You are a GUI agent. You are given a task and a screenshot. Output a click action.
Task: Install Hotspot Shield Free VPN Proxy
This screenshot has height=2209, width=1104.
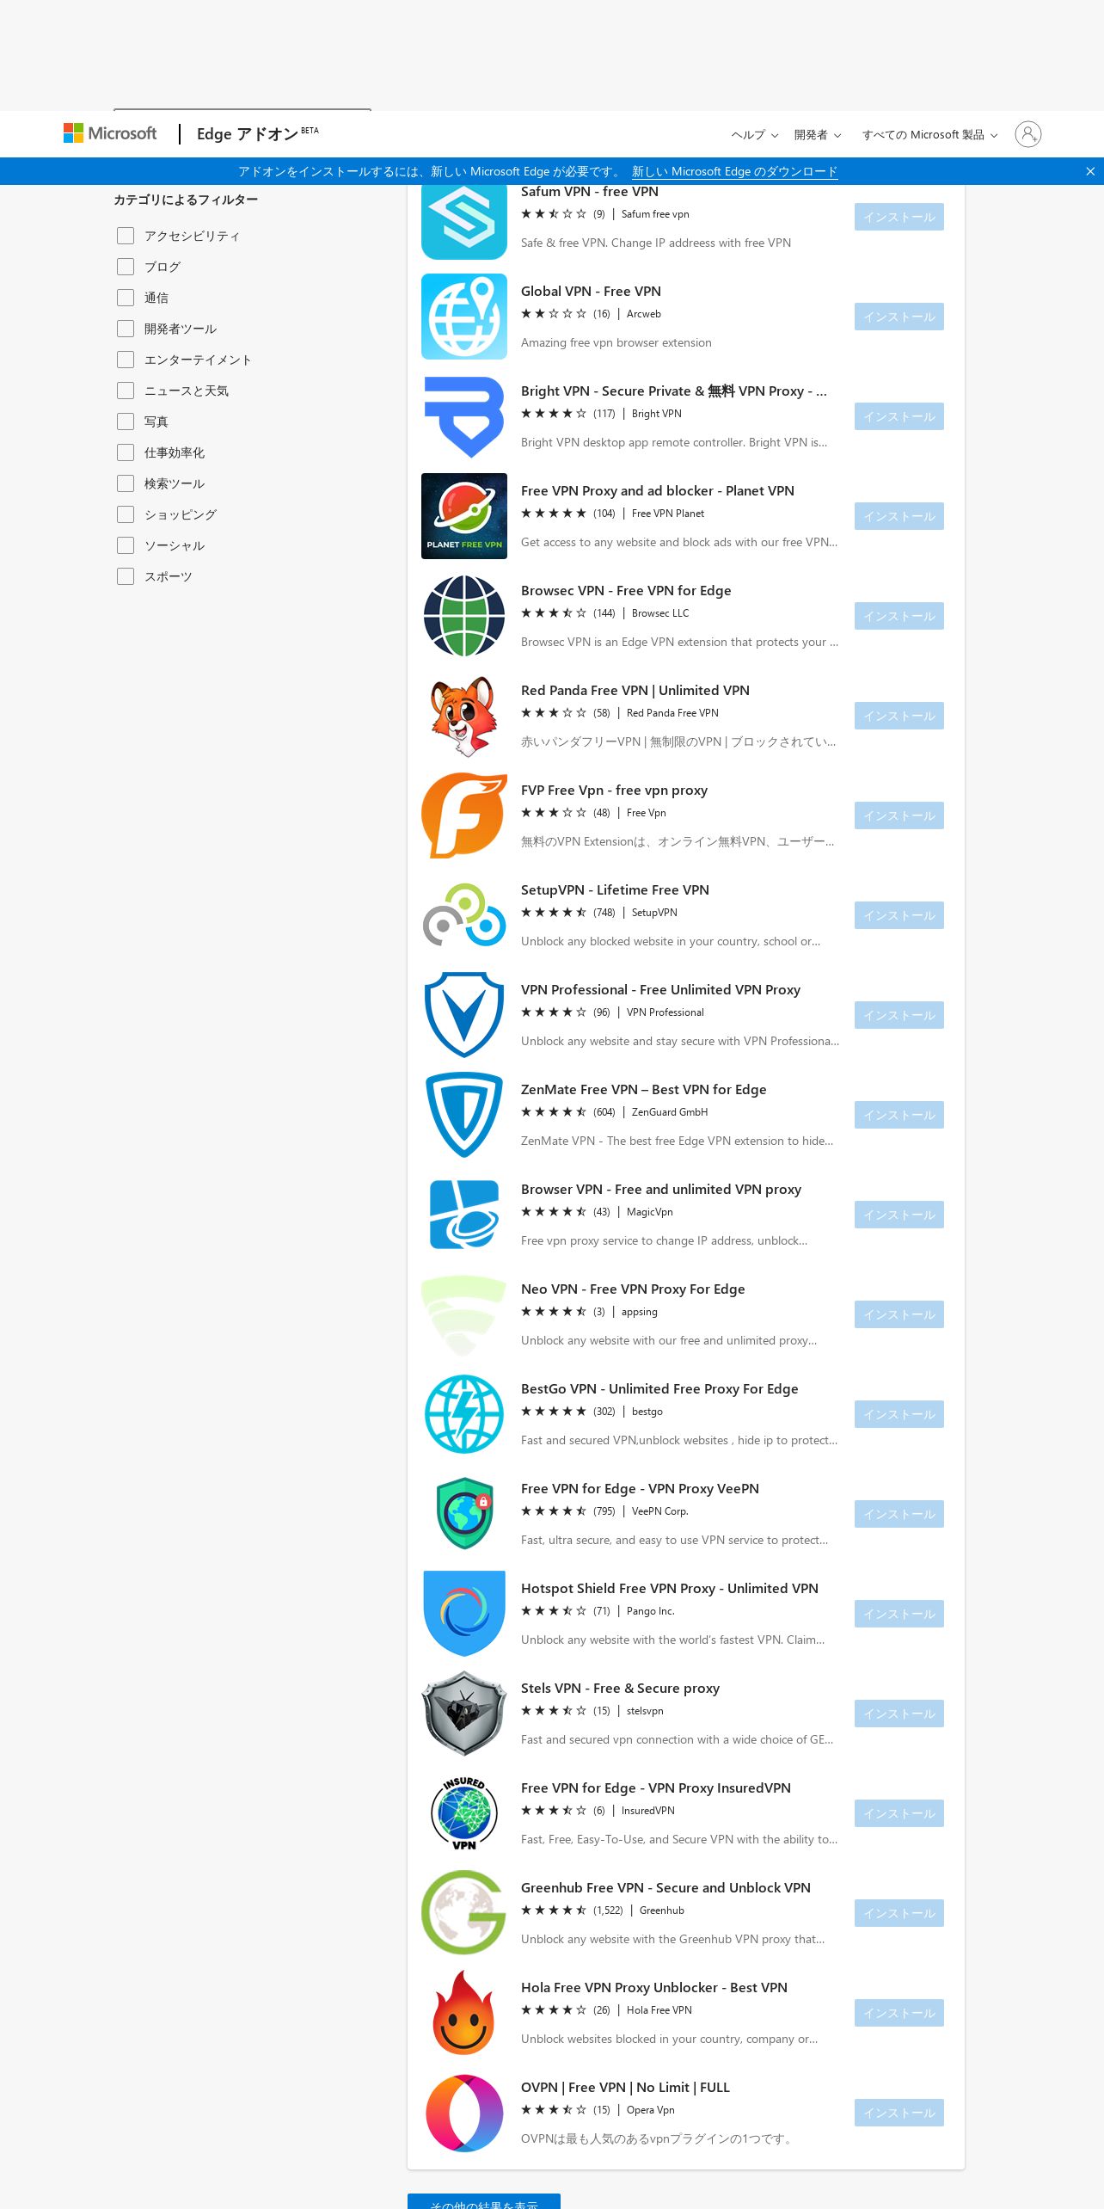coord(899,1614)
